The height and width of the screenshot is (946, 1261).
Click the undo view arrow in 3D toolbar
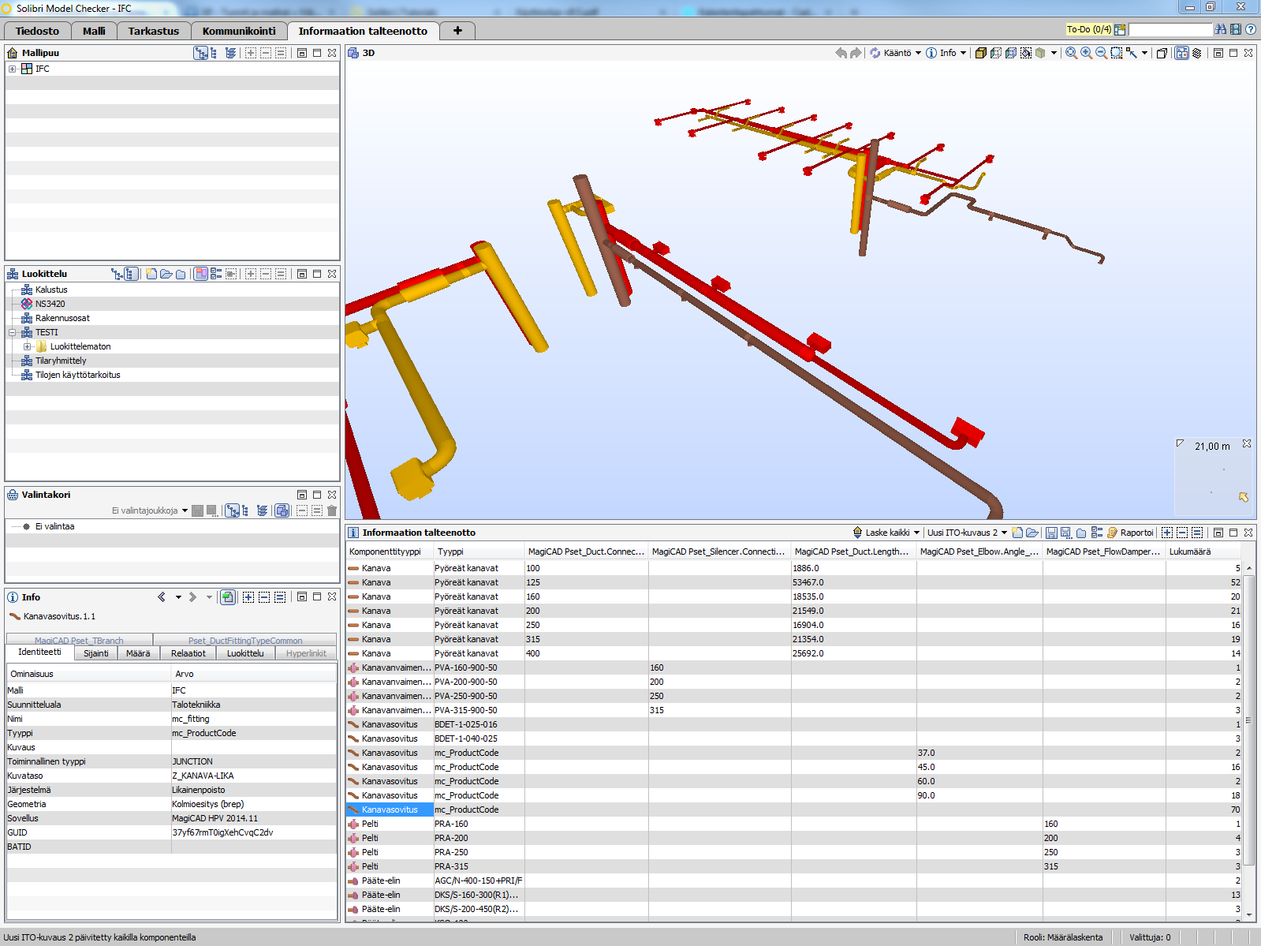click(841, 53)
